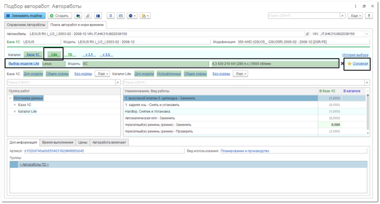Sort by В базе 1С column header
Viewport: 380px width, 204px height.
coord(329,91)
